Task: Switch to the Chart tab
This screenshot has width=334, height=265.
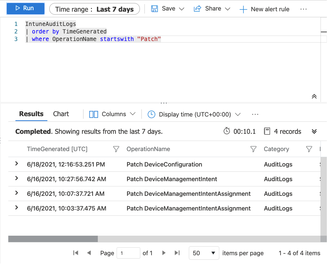Action: click(x=61, y=114)
